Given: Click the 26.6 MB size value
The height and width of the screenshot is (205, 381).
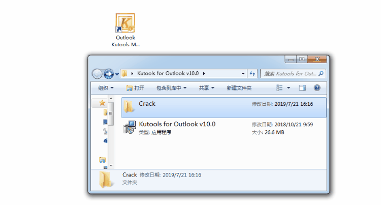Looking at the screenshot, I should pyautogui.click(x=274, y=132).
